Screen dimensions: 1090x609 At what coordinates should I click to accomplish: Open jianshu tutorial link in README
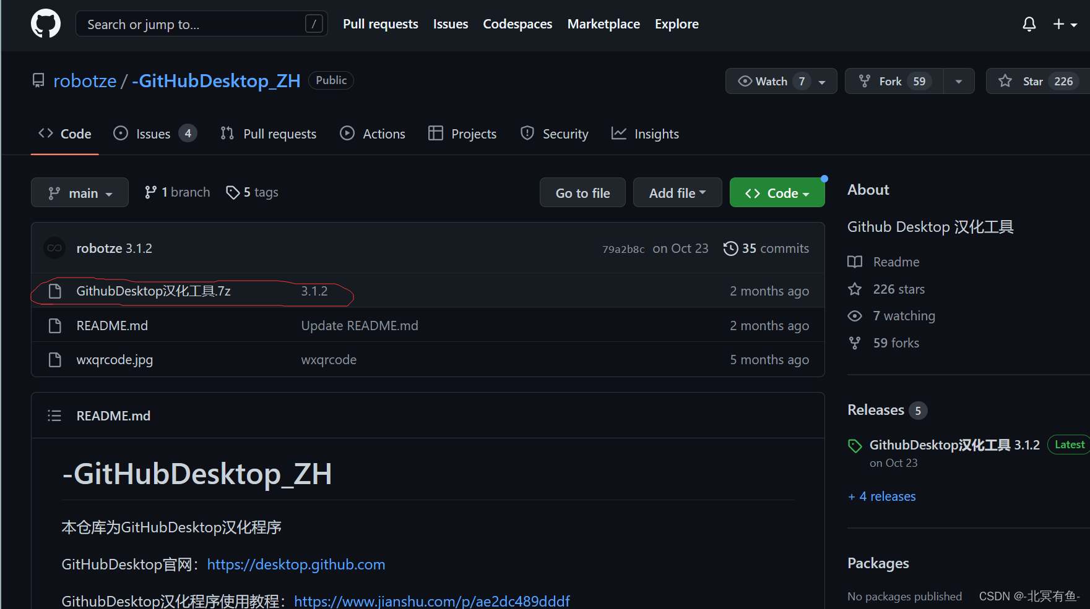click(x=432, y=601)
